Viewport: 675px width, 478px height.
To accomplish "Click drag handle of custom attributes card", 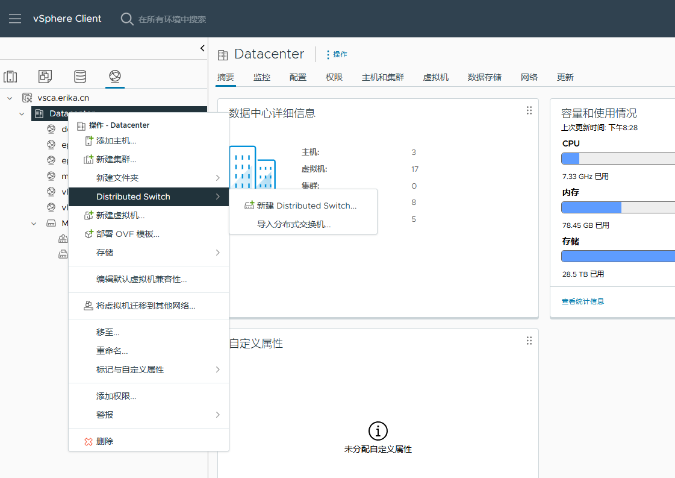I will (x=529, y=341).
